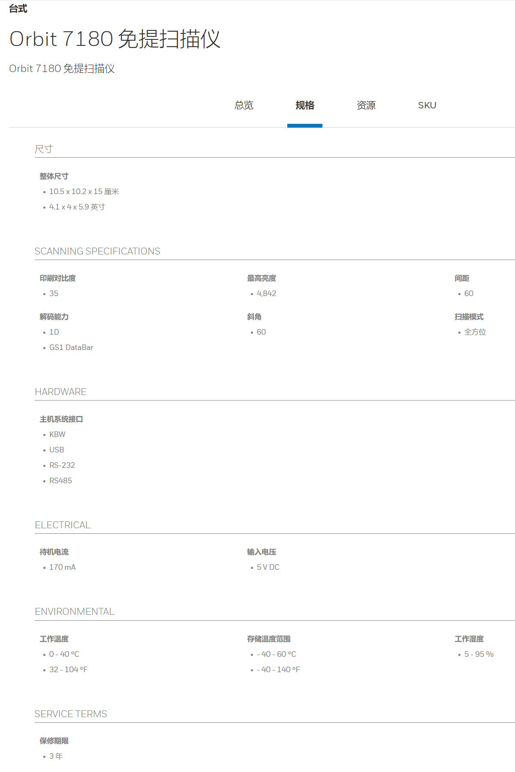This screenshot has height=772, width=515.
Task: Click the 工作湿度 label
Action: click(469, 639)
